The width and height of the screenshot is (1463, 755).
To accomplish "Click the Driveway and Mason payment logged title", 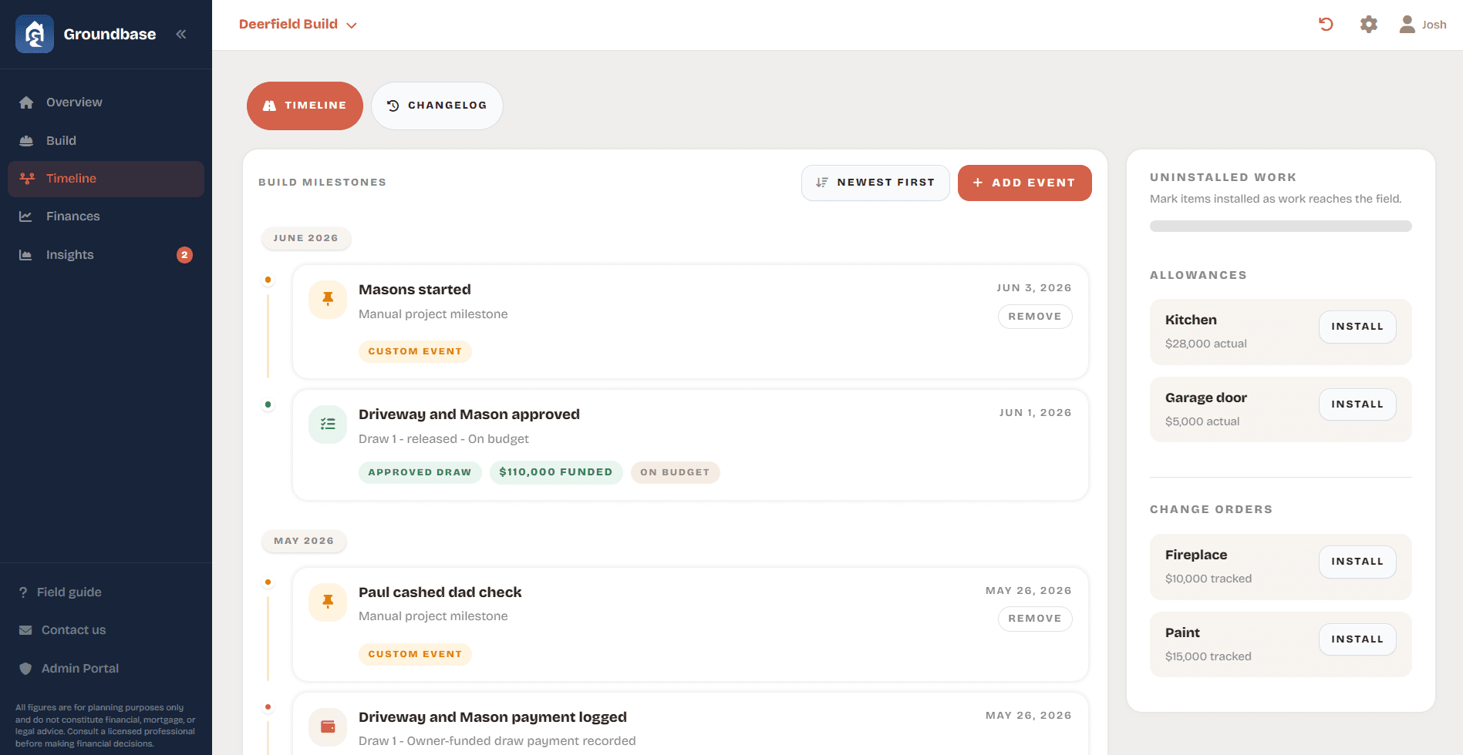I will (x=493, y=717).
